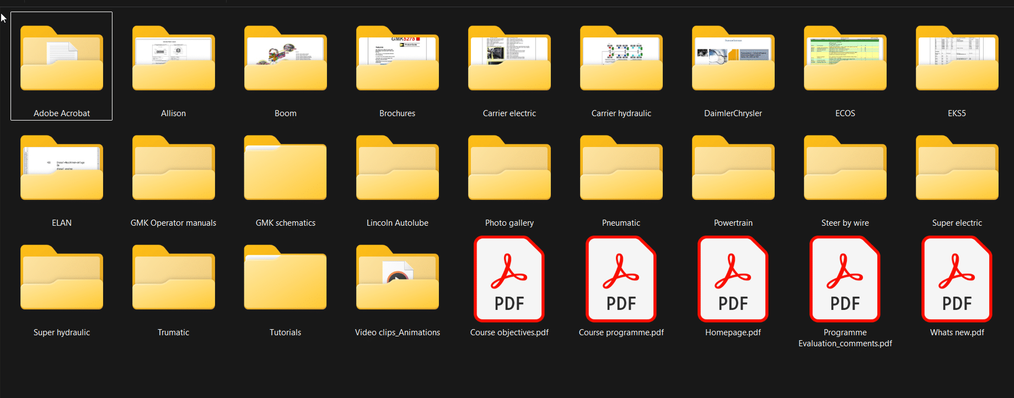Open the Pneumatic folder icon
The image size is (1014, 398).
pos(621,167)
